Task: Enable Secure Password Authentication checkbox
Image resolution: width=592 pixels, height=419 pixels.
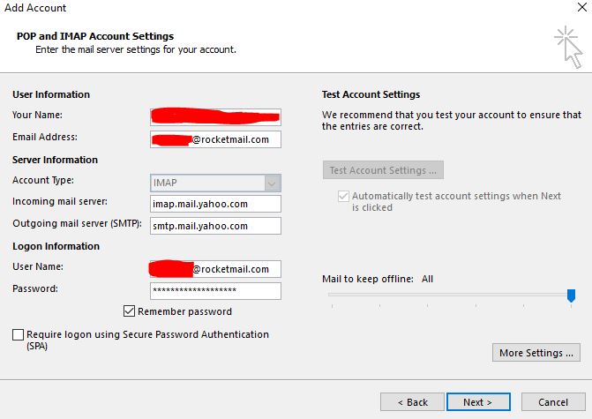Action: pos(19,334)
